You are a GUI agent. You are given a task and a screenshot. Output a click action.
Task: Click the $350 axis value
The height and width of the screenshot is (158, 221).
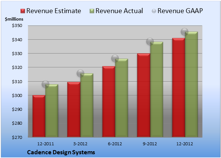(x=17, y=25)
